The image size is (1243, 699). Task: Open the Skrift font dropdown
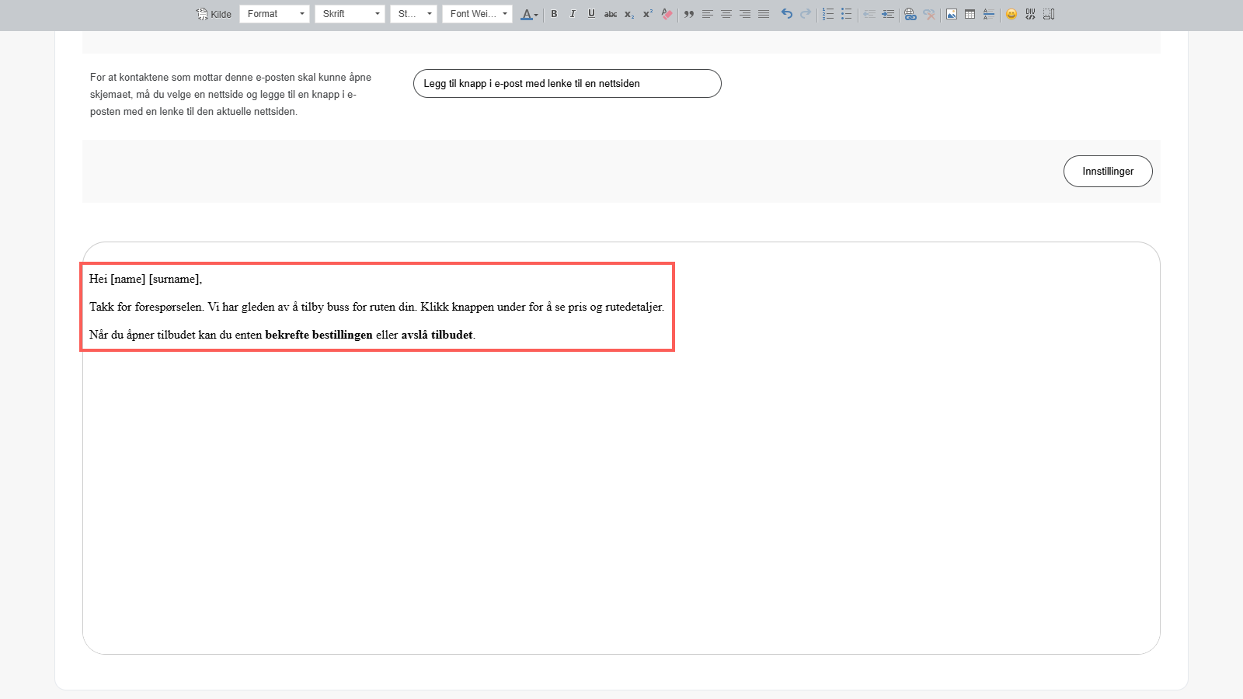tap(350, 14)
